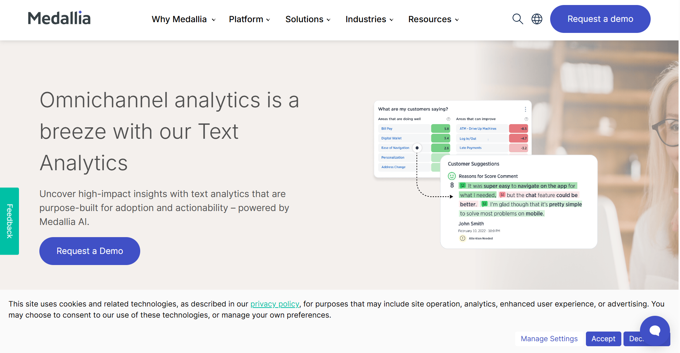The height and width of the screenshot is (353, 680).
Task: Expand the Platform dropdown
Action: click(x=249, y=19)
